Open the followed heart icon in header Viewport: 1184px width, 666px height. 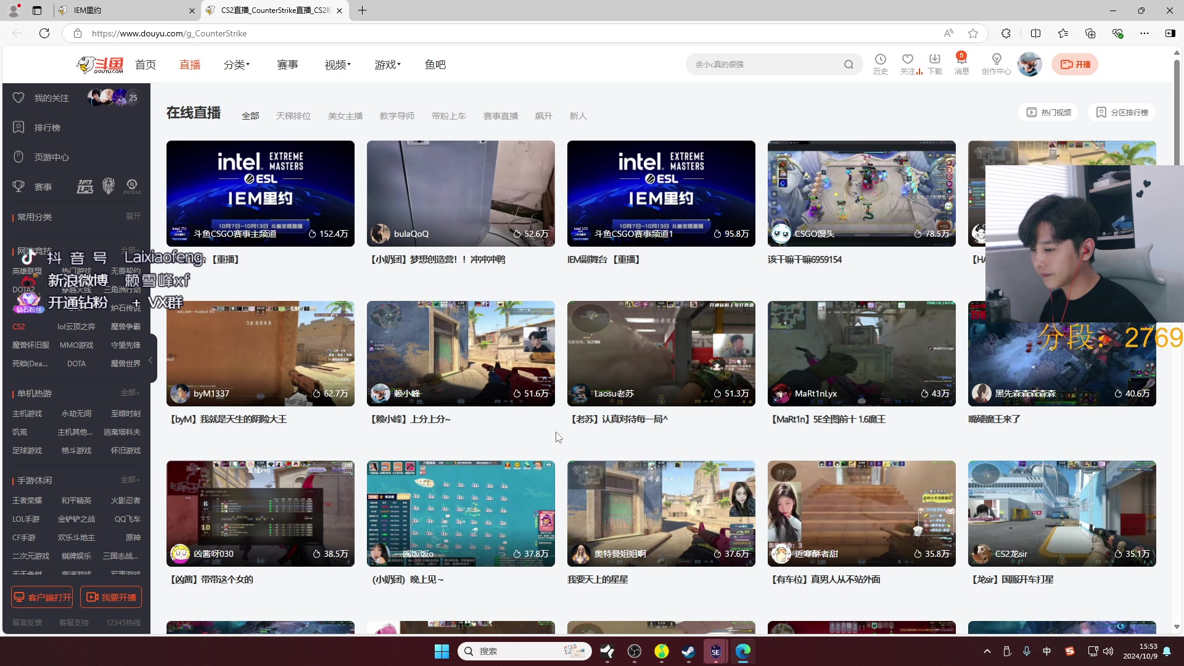click(x=907, y=59)
